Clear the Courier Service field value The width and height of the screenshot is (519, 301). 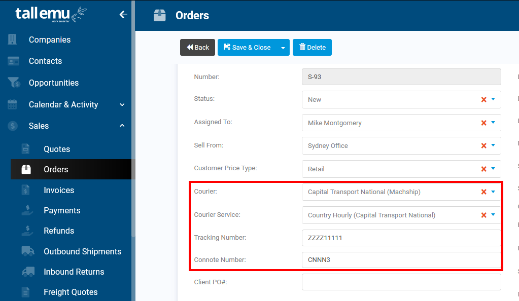(x=483, y=215)
